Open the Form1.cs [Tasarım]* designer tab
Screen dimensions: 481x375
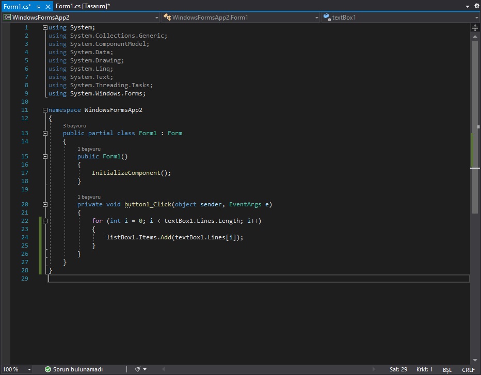click(83, 6)
